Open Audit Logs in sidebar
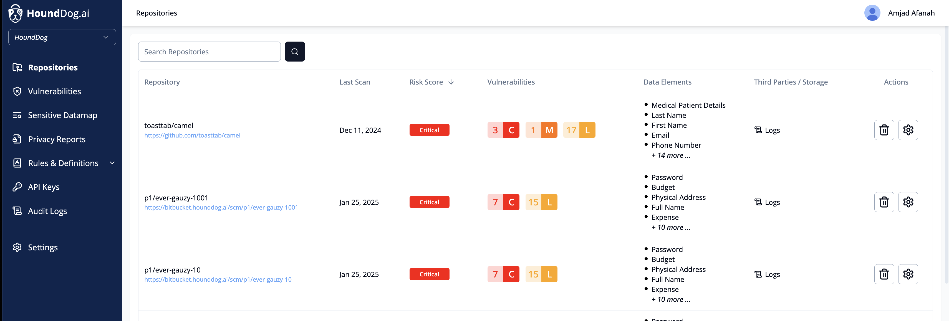949x321 pixels. tap(47, 211)
